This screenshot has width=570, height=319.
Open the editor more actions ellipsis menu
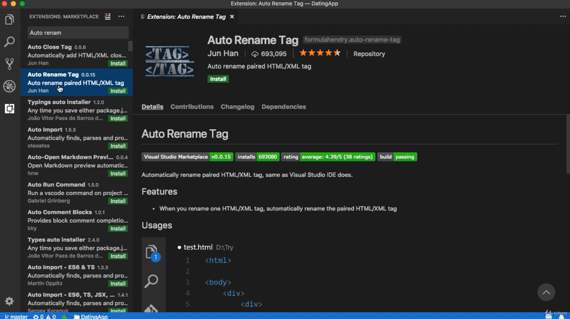click(563, 16)
